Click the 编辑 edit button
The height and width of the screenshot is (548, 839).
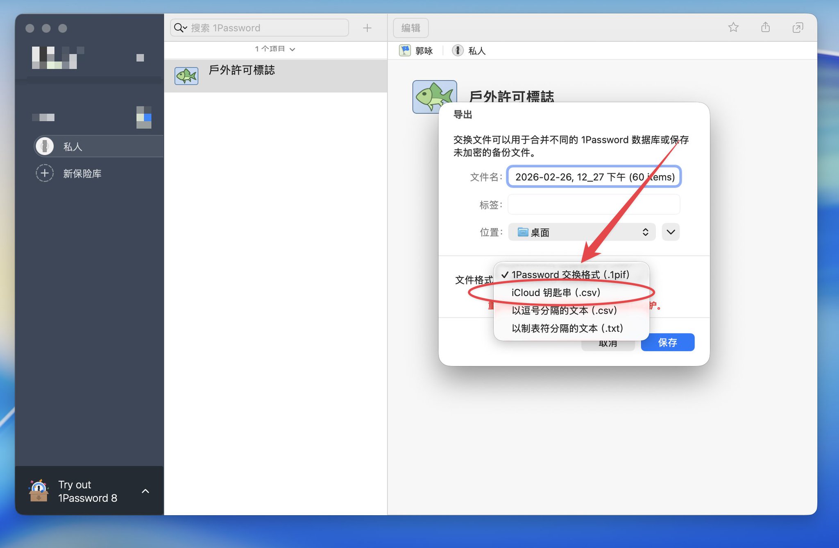point(411,28)
